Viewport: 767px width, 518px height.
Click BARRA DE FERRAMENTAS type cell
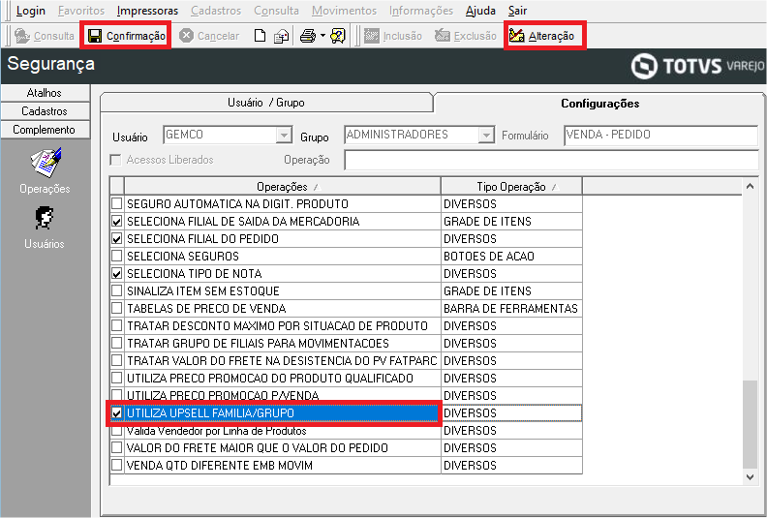click(x=511, y=308)
